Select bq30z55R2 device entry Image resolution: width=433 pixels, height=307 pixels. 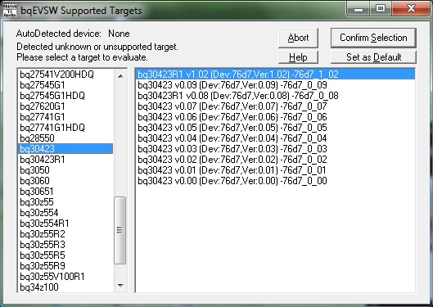65,234
